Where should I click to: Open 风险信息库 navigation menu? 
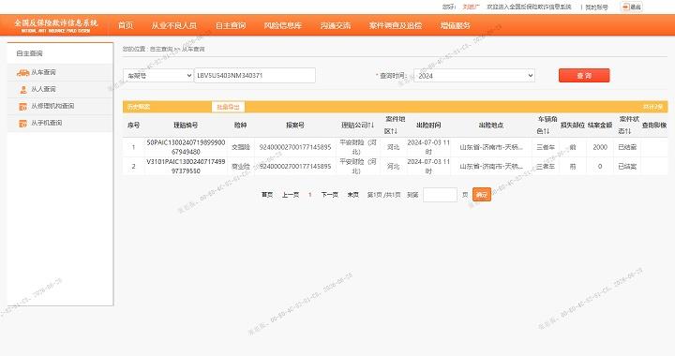coord(283,25)
